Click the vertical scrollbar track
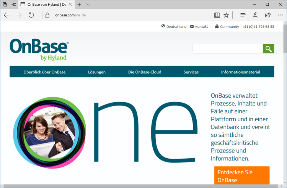The image size is (287, 188). pos(284,114)
